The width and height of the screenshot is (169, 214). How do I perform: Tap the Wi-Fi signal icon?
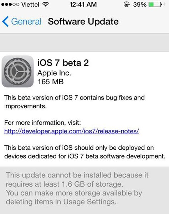click(x=46, y=4)
